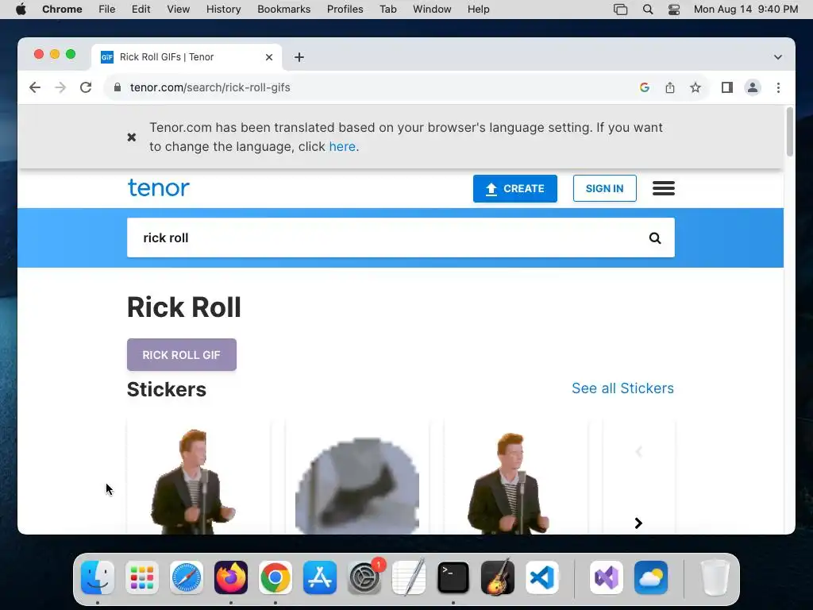Open the Profiles menu

pyautogui.click(x=345, y=10)
